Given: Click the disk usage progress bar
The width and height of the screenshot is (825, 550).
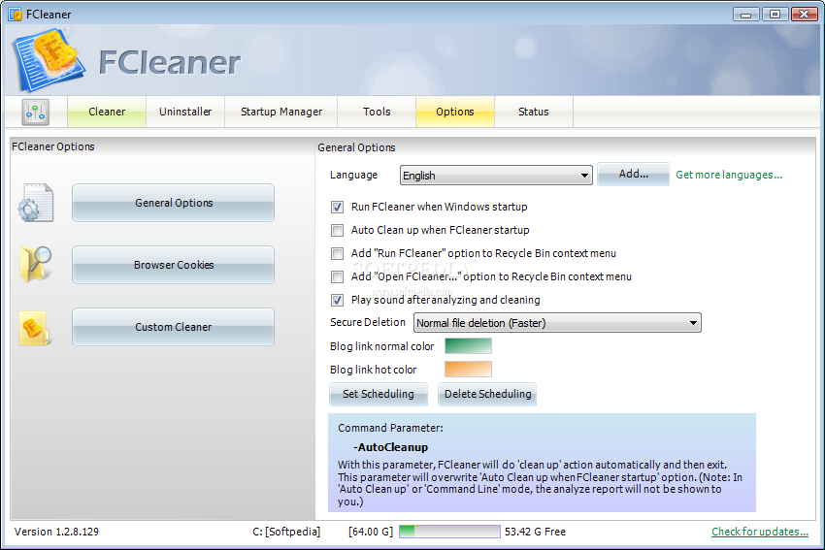Looking at the screenshot, I should click(449, 532).
